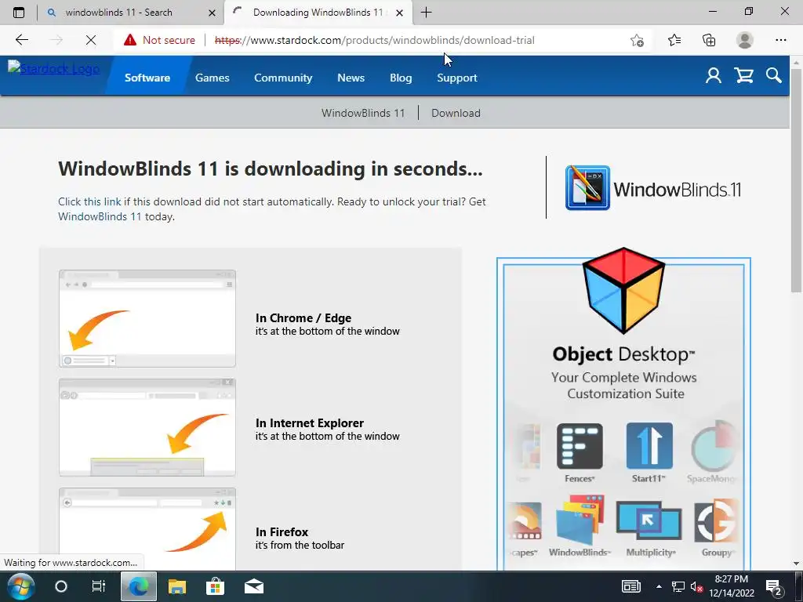803x602 pixels.
Task: Open Mail app from taskbar
Action: [x=253, y=586]
